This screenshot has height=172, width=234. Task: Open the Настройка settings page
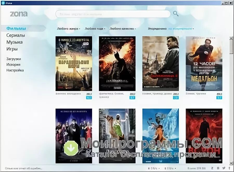click(15, 70)
